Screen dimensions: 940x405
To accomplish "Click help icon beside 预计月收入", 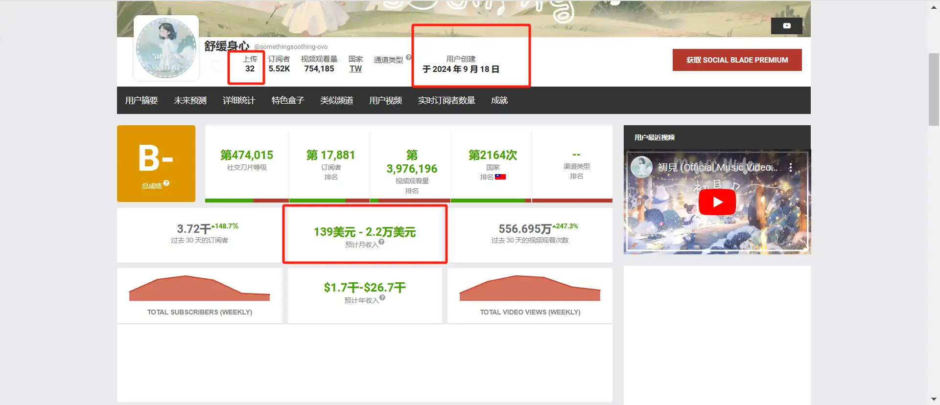I will (381, 242).
